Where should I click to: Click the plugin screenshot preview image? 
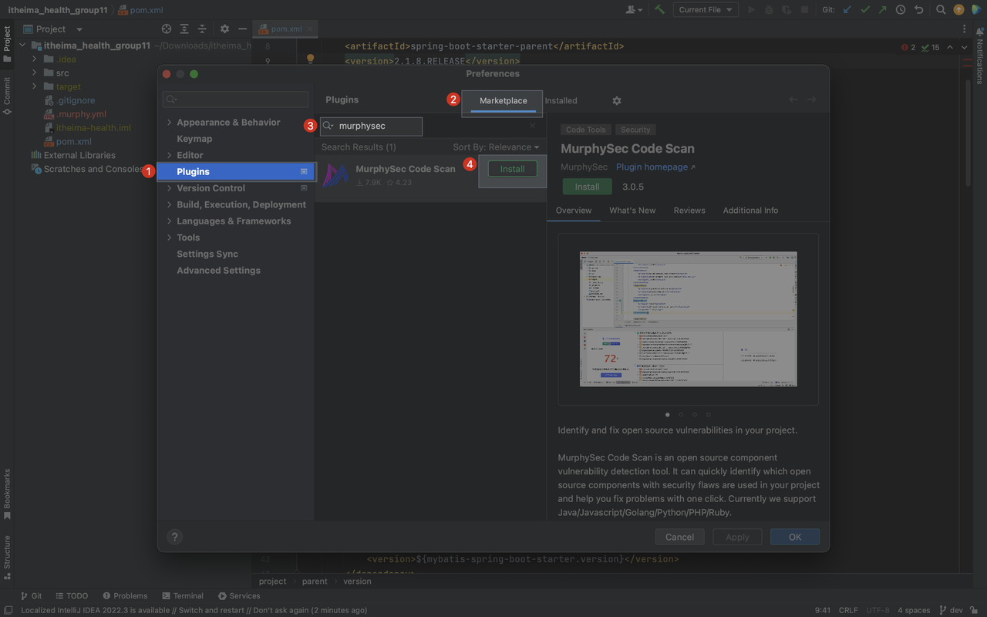(688, 319)
